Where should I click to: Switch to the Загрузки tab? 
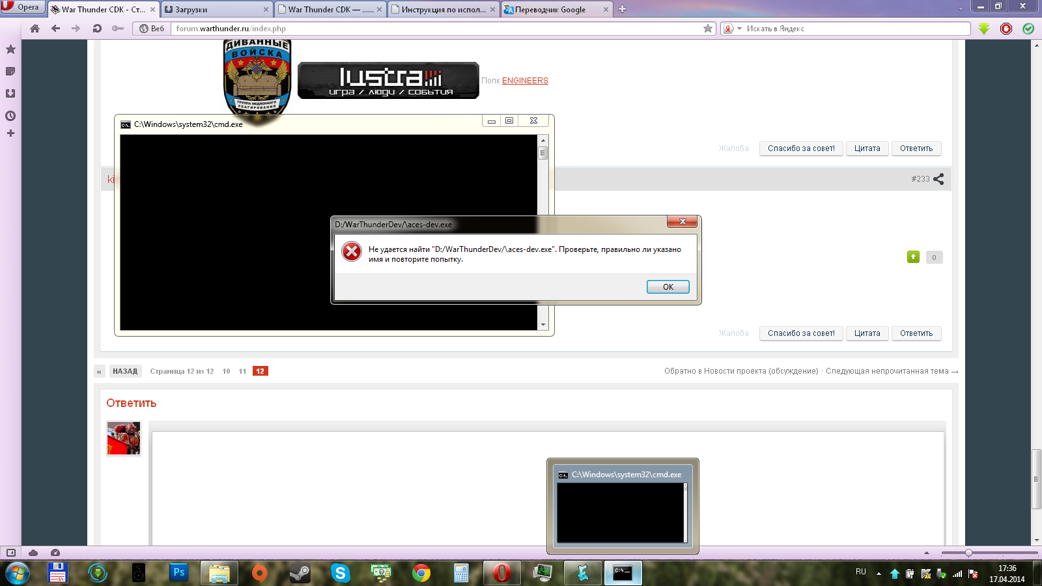pos(215,10)
